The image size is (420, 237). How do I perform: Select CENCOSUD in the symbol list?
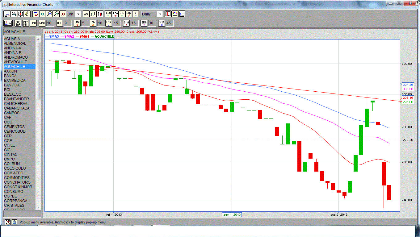(20, 131)
